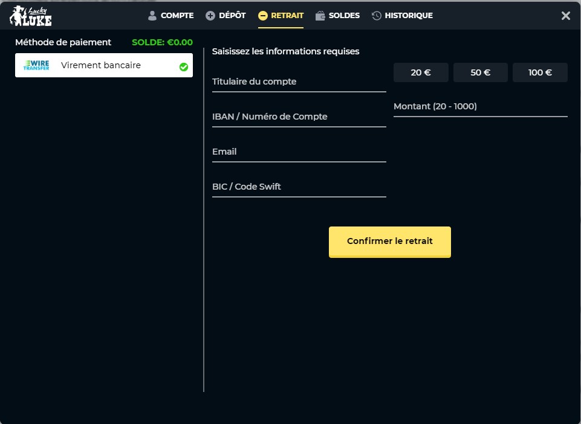Screen dimensions: 581x424
Task: Focus the Titulaire du compte field
Action: click(299, 82)
